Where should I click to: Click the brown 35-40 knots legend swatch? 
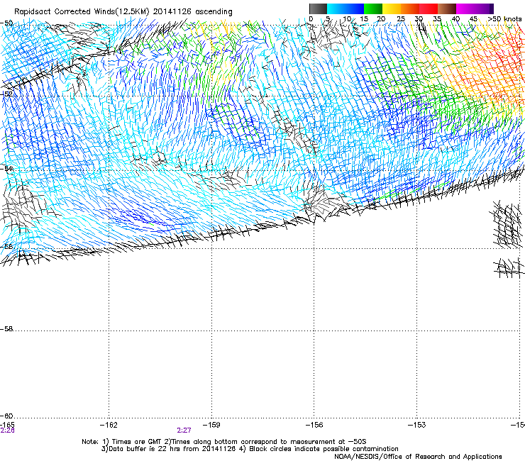pos(447,9)
